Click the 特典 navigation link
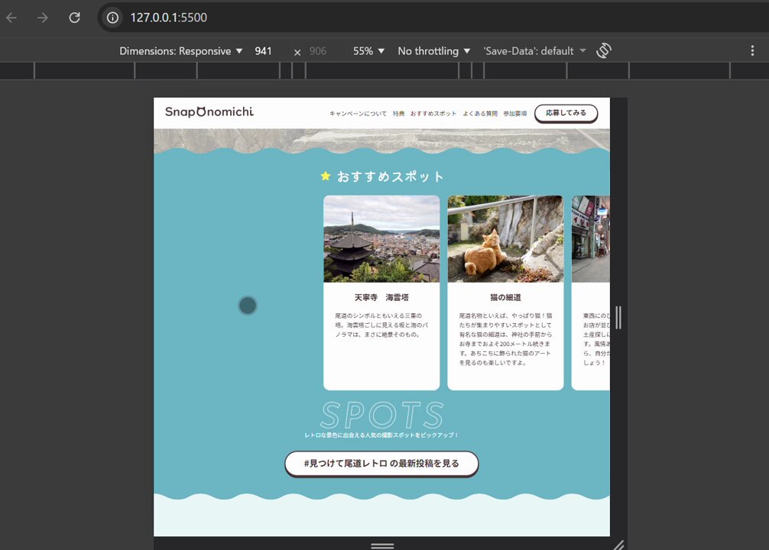The height and width of the screenshot is (550, 769). [398, 112]
